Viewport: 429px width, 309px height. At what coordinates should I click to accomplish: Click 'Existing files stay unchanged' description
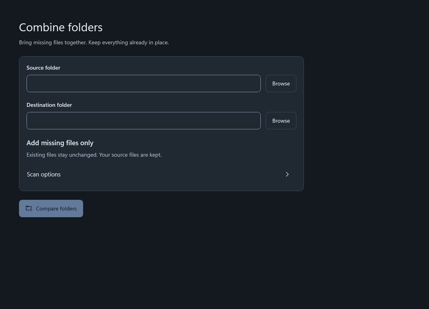(x=94, y=155)
